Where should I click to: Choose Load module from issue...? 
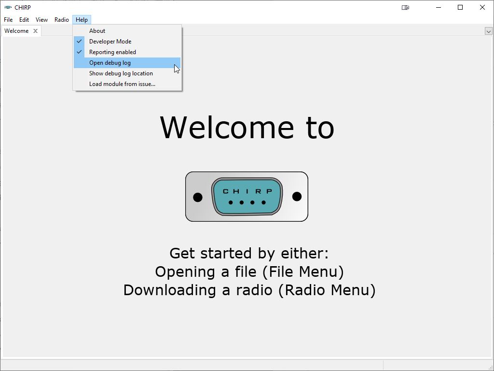[127, 84]
